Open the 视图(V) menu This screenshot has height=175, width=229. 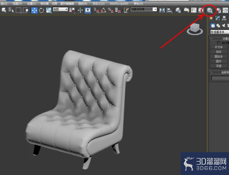point(17,4)
